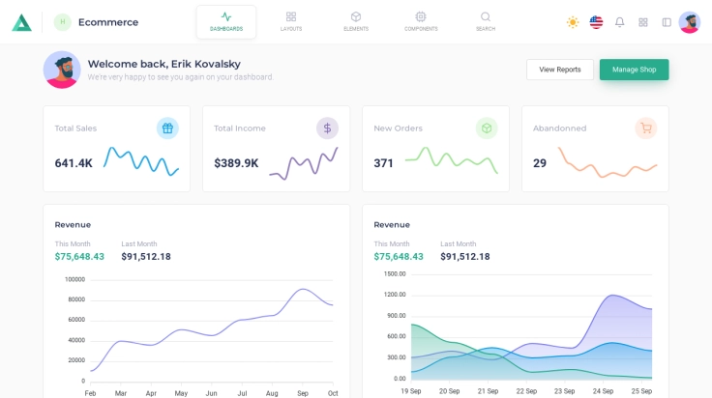This screenshot has height=398, width=712.
Task: Click Erik Kovalsky's welcome avatar picture
Action: (x=62, y=70)
